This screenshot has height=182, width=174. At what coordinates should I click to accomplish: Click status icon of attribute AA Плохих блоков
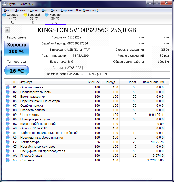(8, 155)
